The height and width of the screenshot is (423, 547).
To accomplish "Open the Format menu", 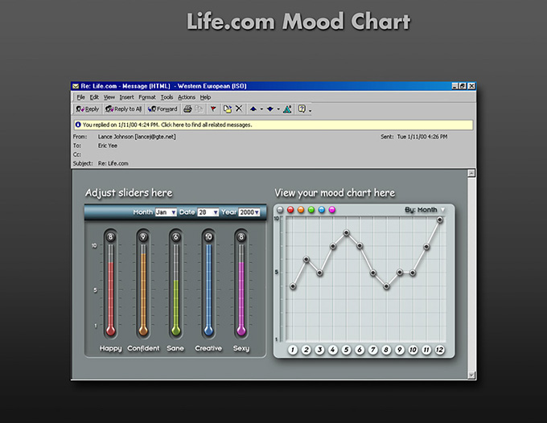I will (147, 97).
